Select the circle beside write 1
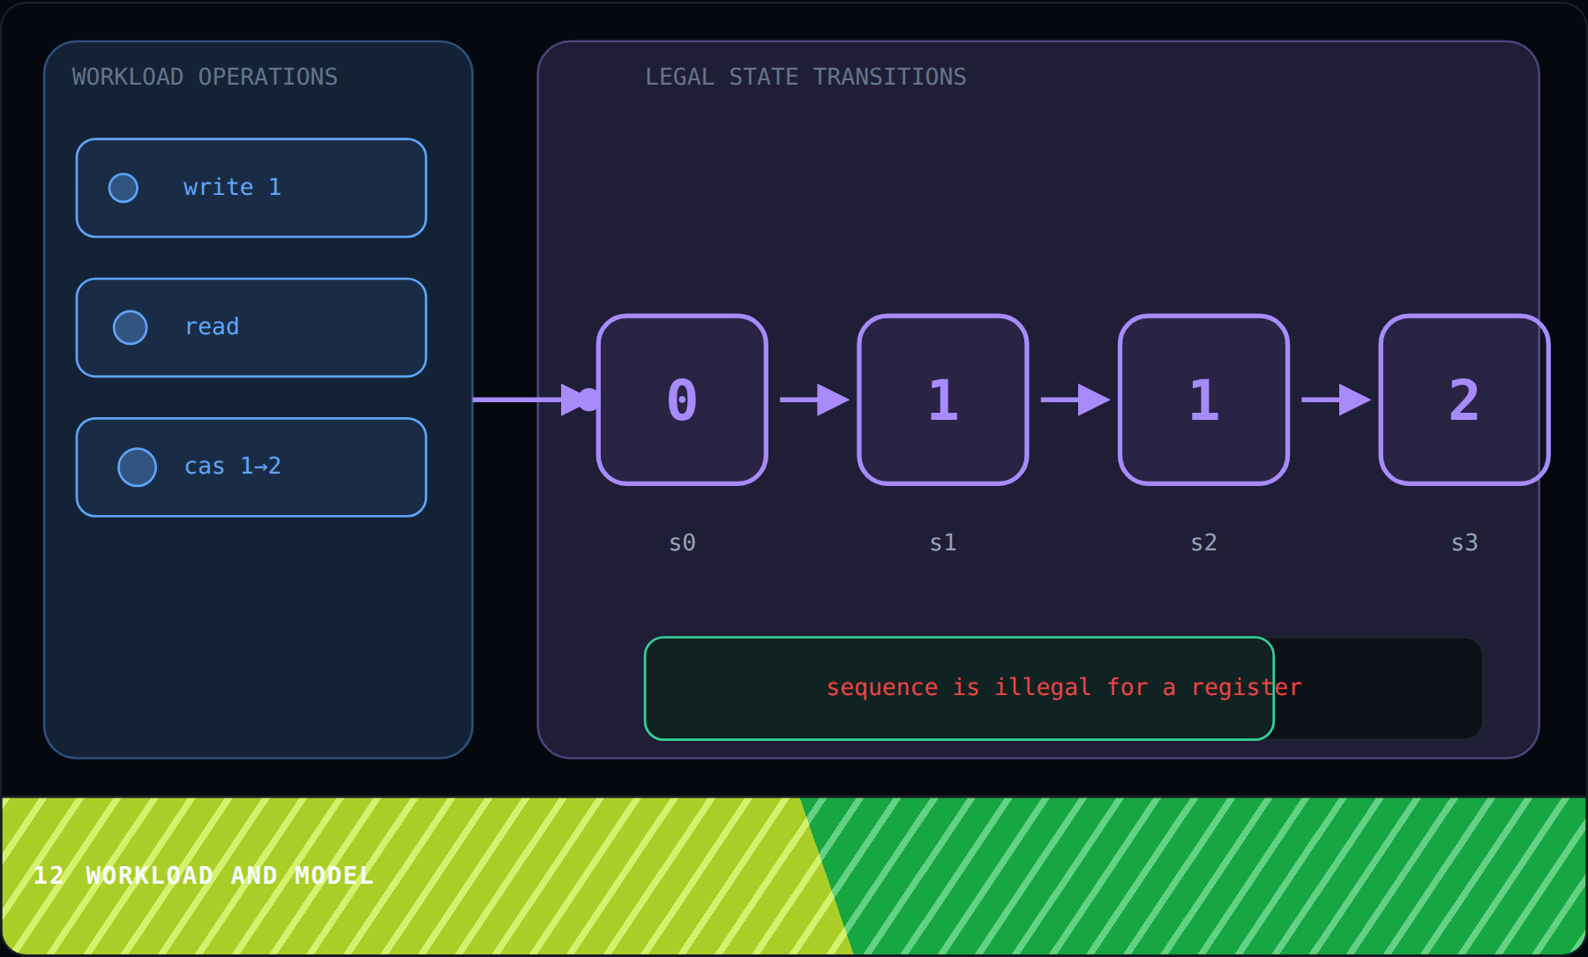Viewport: 1588px width, 957px height. click(x=124, y=188)
